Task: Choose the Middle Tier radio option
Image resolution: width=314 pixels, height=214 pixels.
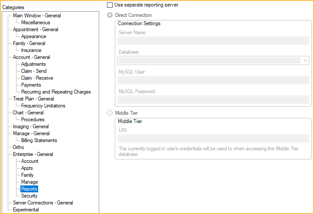Action: coord(110,113)
